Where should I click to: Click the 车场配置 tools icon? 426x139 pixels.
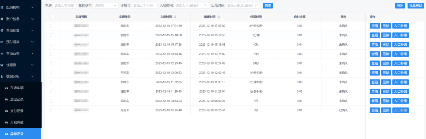[2, 30]
